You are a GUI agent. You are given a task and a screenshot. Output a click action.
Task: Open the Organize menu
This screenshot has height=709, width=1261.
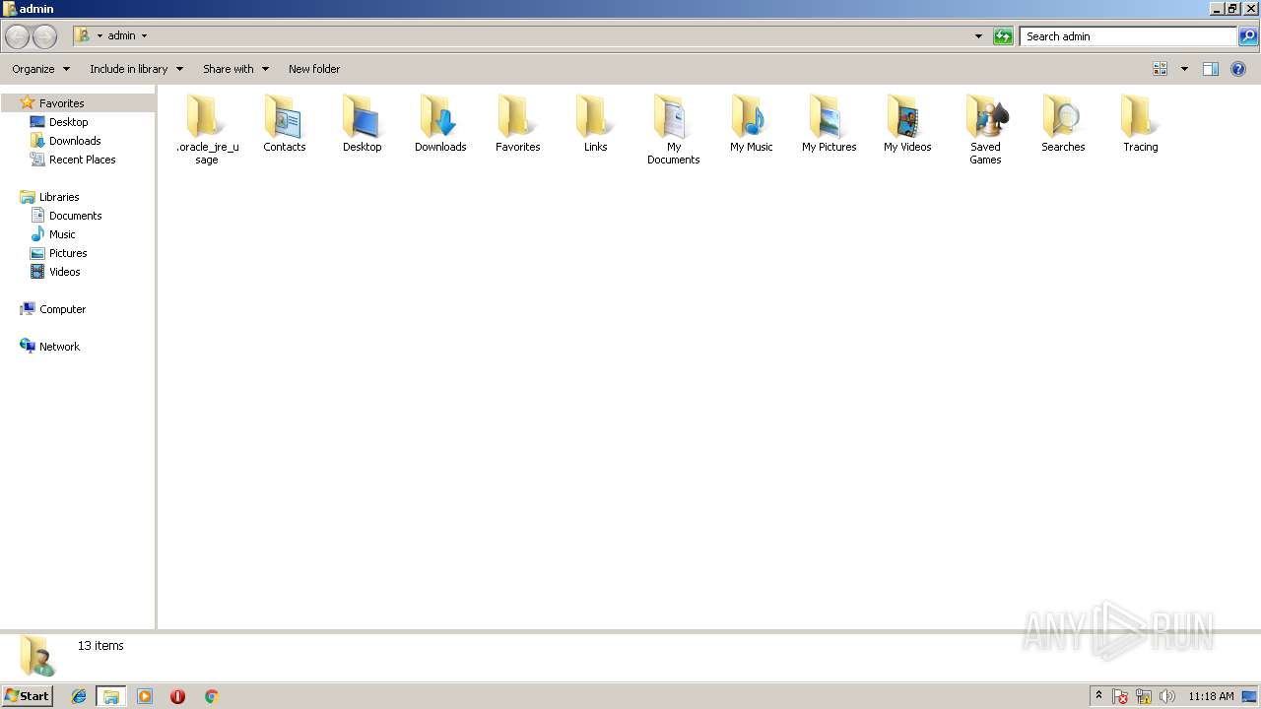(40, 69)
